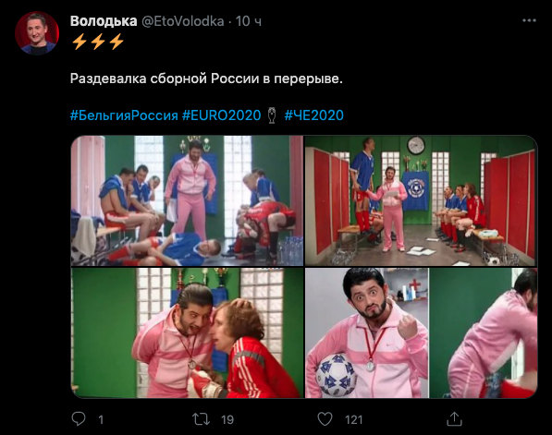Click the retweet arrows icon
Screen dimensions: 552x435
coord(201,419)
